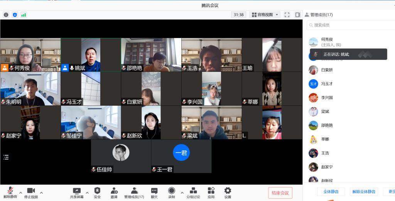Open the Security (安全) options

(97, 193)
